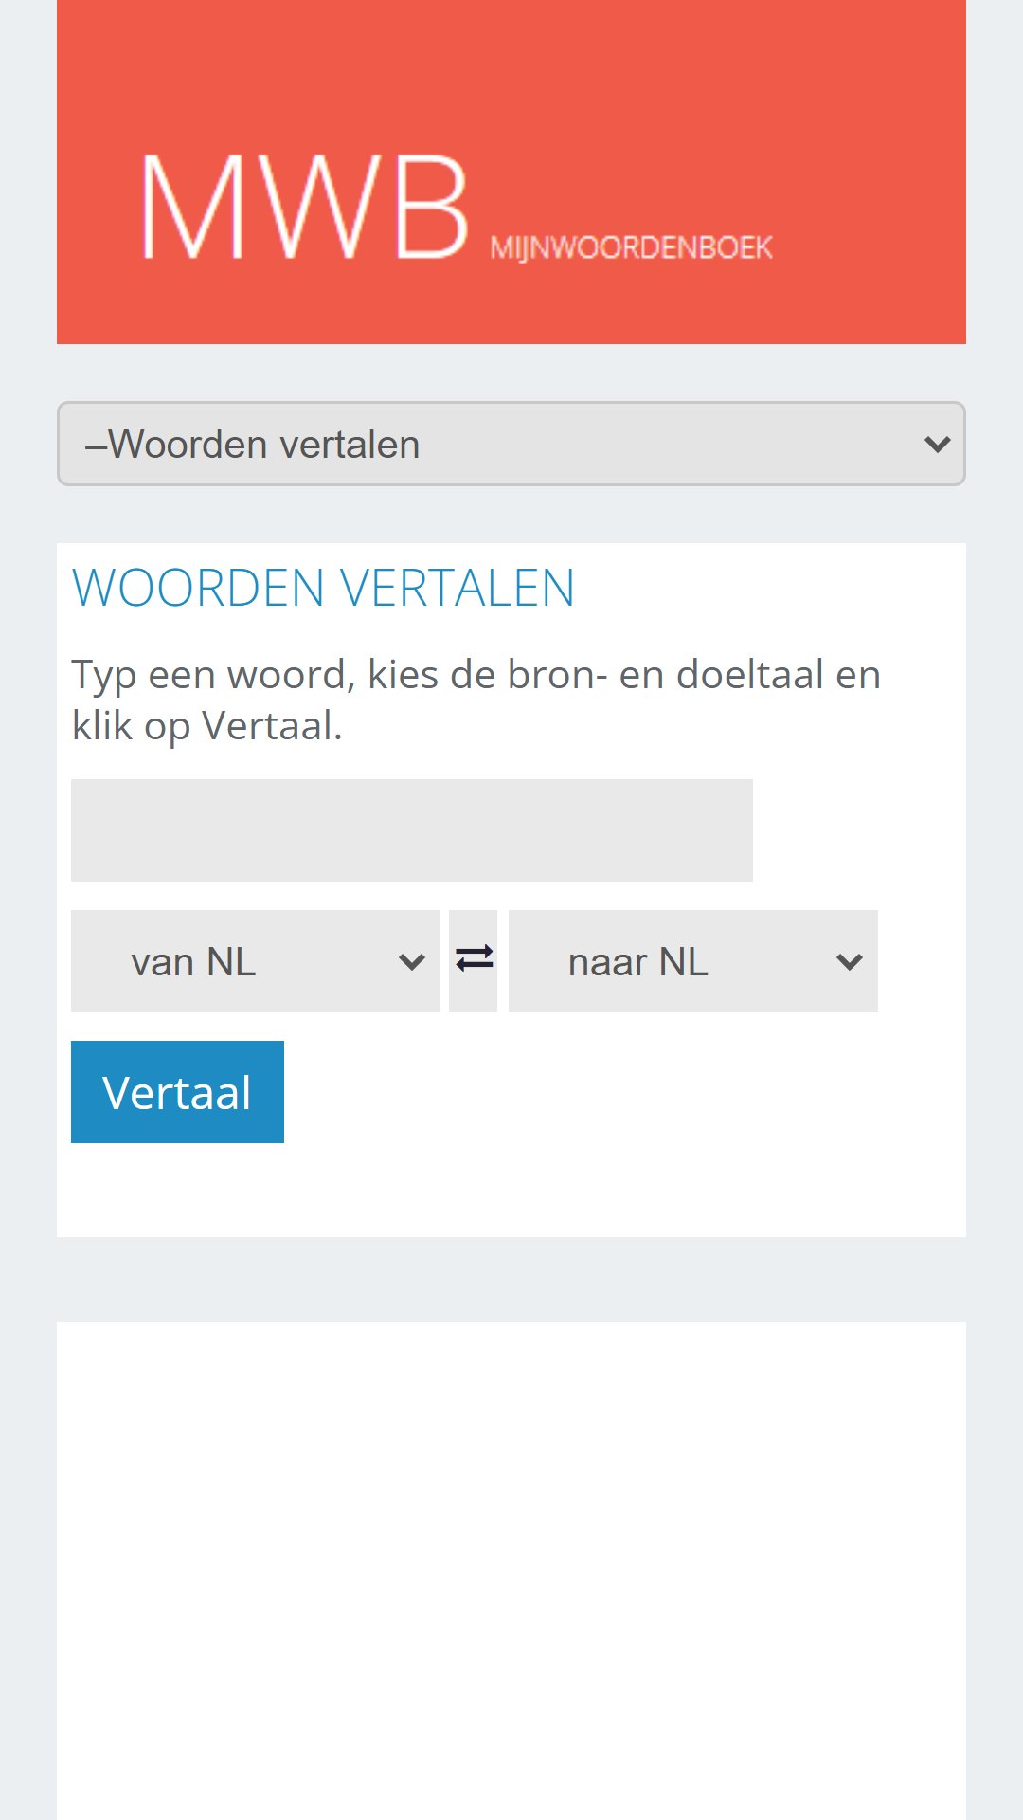Focus the word input text field
The height and width of the screenshot is (1820, 1023).
(x=412, y=830)
